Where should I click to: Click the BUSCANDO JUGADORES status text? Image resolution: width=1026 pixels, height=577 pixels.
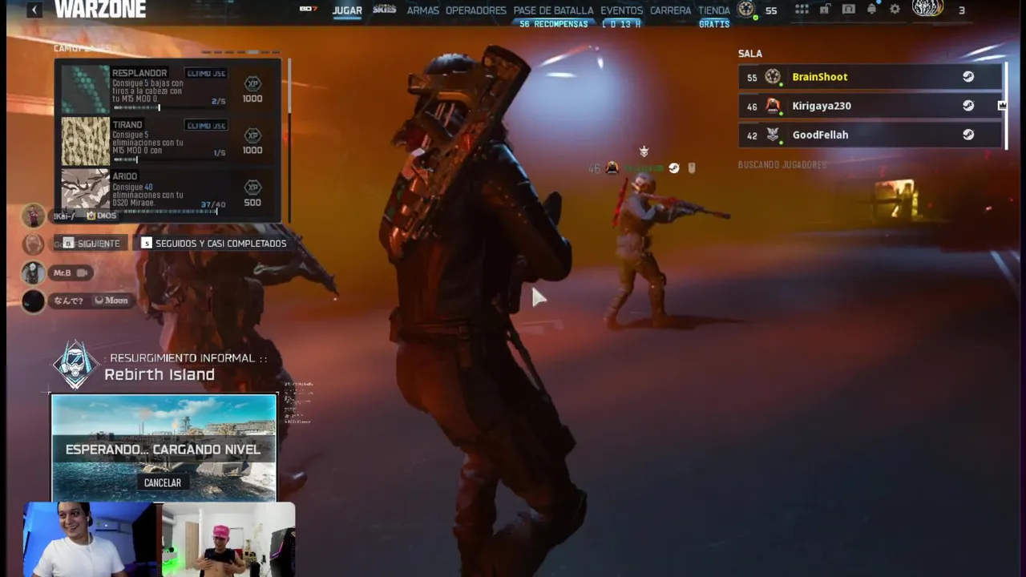782,164
